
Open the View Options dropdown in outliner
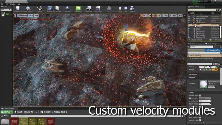tap(214, 40)
